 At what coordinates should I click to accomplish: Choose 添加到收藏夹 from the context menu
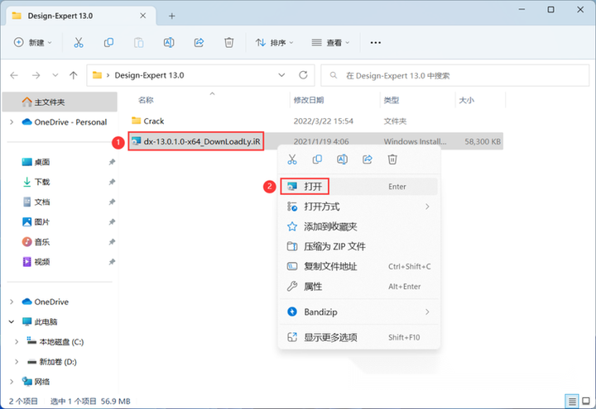tap(358, 226)
